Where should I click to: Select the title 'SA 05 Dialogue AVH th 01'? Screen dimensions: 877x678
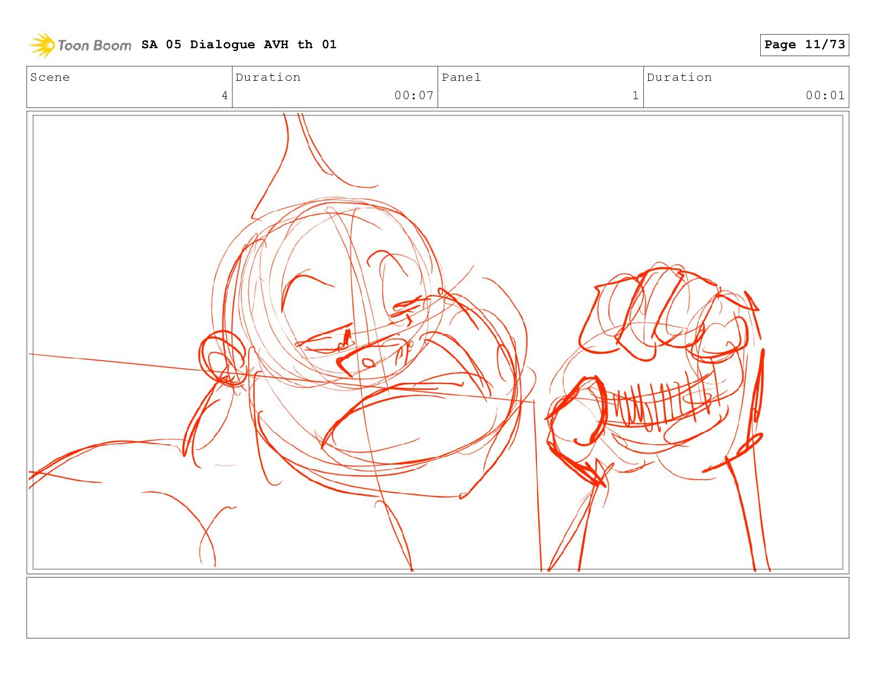click(239, 44)
